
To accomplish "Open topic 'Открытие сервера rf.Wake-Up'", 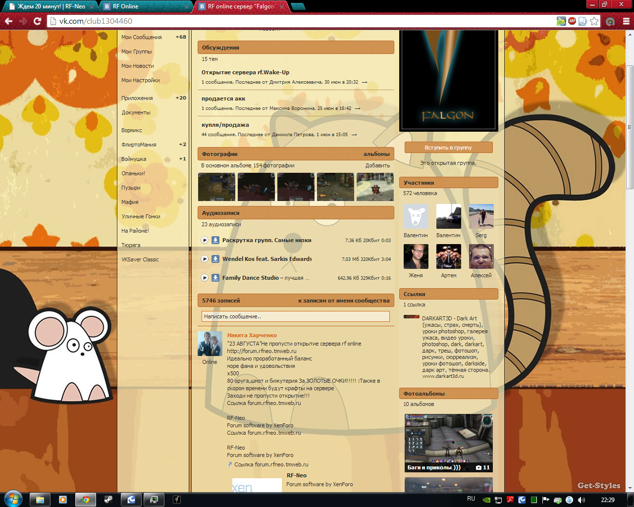I will point(245,72).
